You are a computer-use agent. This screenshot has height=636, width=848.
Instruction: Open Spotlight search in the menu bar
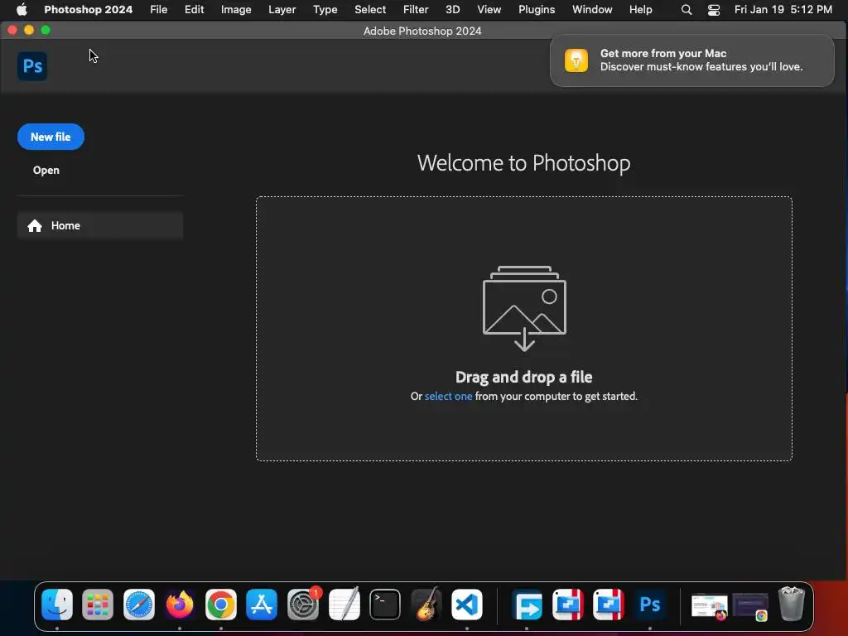coord(687,10)
